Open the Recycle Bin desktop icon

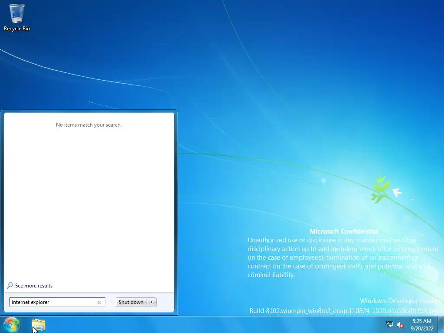[17, 17]
